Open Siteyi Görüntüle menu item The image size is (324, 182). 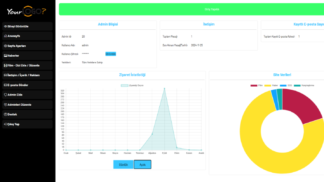[x=27, y=27]
